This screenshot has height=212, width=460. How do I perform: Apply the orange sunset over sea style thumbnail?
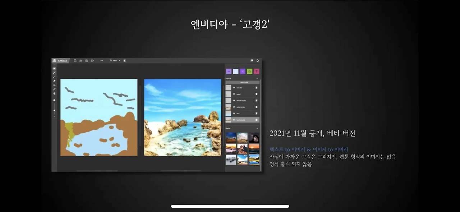click(x=254, y=149)
